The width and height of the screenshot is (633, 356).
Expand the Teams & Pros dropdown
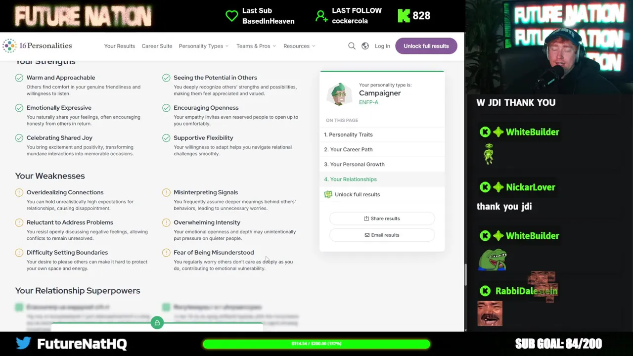tap(256, 46)
